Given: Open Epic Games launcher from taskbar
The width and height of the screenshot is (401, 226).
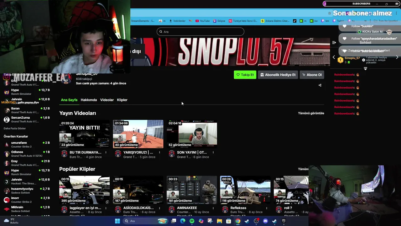Looking at the screenshot, I should (284, 221).
